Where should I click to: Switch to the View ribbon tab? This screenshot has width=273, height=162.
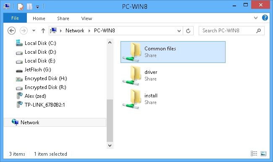(x=87, y=18)
